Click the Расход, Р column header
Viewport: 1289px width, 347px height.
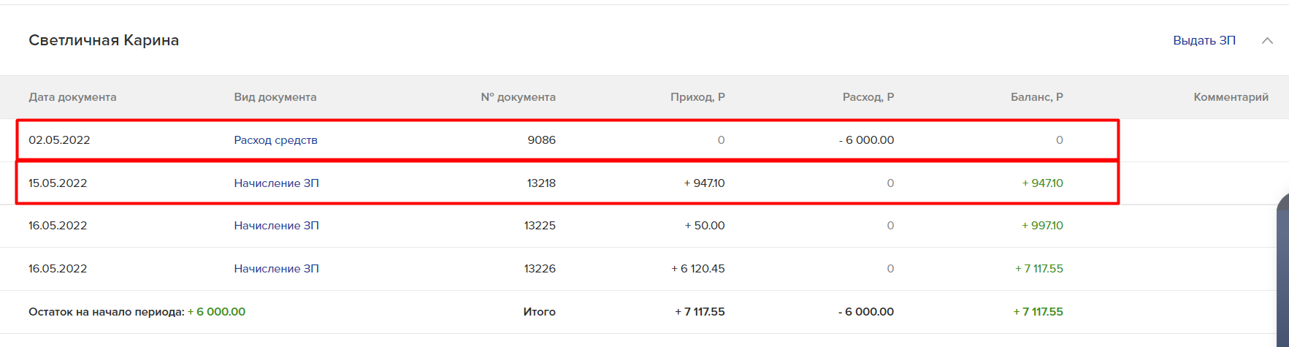click(x=868, y=97)
